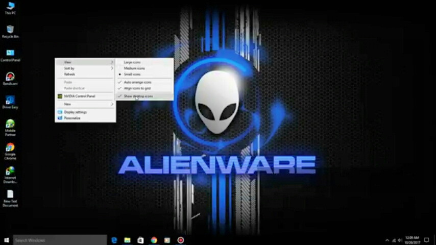
Task: Open the Recycle Bin icon
Action: pos(10,32)
